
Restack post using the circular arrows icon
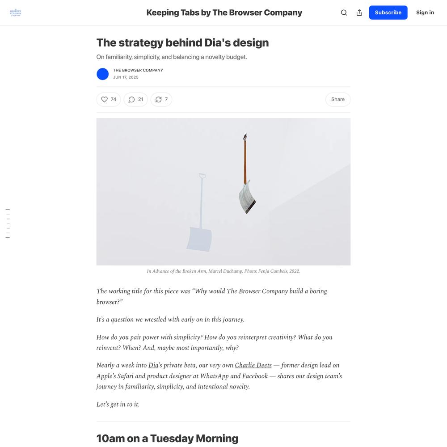(159, 100)
